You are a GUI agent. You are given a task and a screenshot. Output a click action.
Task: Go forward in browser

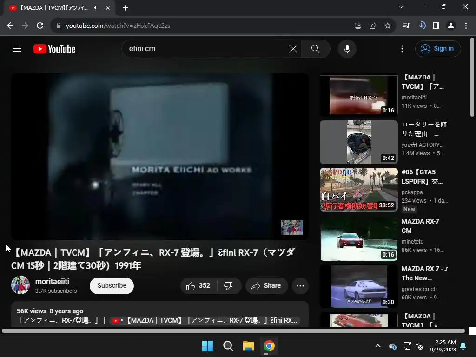point(25,26)
